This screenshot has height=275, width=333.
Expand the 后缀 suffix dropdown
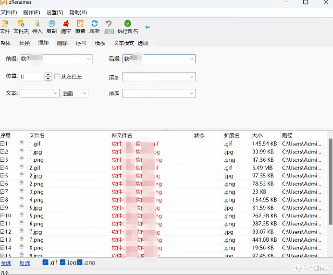tap(191, 59)
